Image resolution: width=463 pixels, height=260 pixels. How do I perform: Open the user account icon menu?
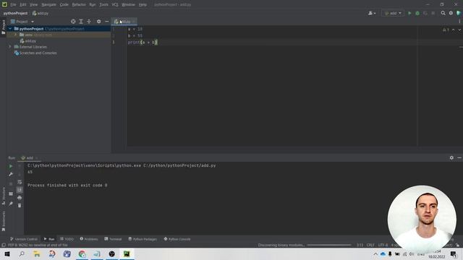coord(371,13)
